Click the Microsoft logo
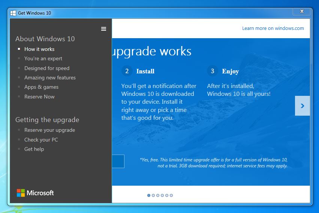 tap(35, 193)
